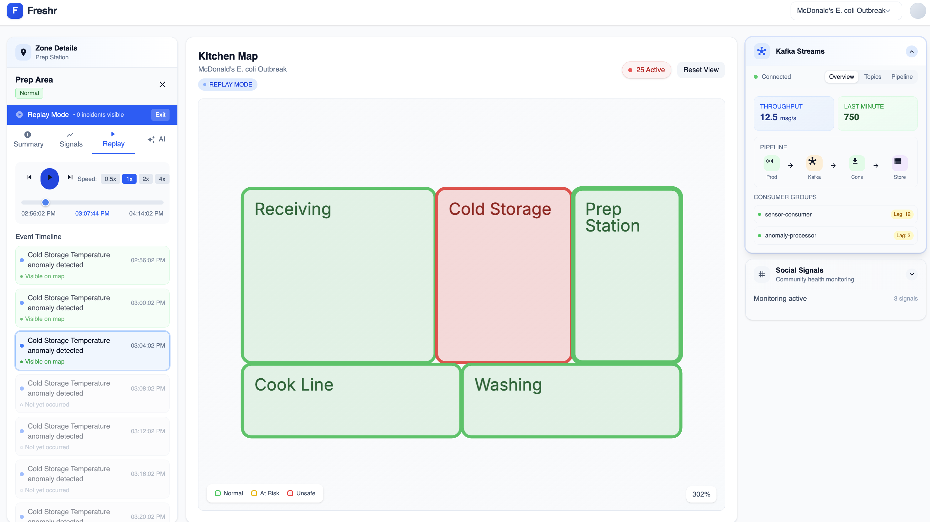Image resolution: width=930 pixels, height=522 pixels.
Task: Click the replay timeline slider handle
Action: click(46, 202)
